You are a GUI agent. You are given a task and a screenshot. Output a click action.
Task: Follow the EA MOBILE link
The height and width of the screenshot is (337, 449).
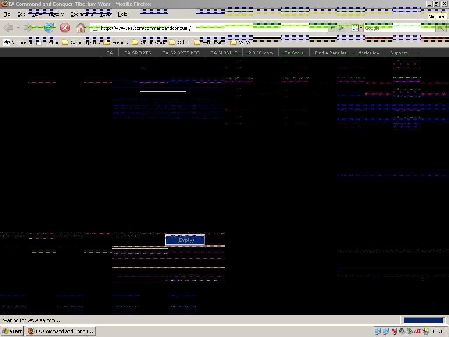[x=224, y=53]
